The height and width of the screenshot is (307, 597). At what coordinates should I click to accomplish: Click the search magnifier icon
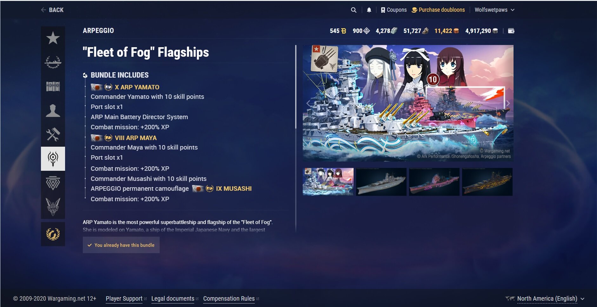click(x=354, y=10)
